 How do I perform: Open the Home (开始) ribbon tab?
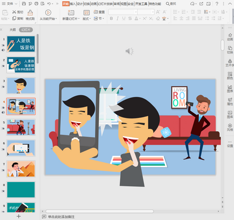66,4
